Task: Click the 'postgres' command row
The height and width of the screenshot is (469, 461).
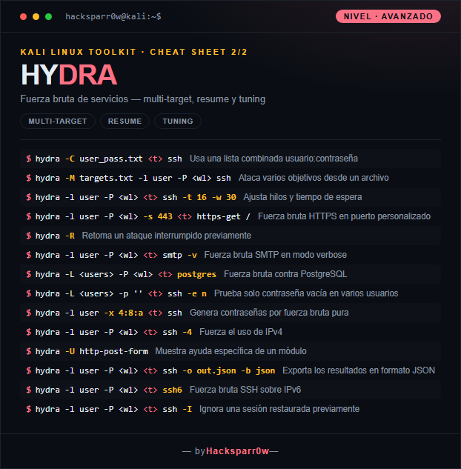Action: (x=230, y=274)
